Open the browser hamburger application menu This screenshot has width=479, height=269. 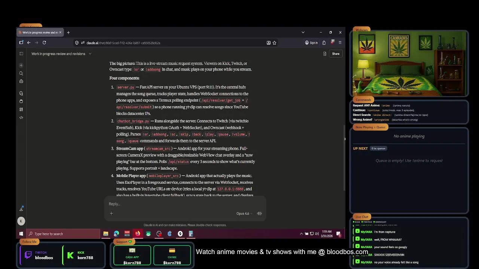(340, 43)
